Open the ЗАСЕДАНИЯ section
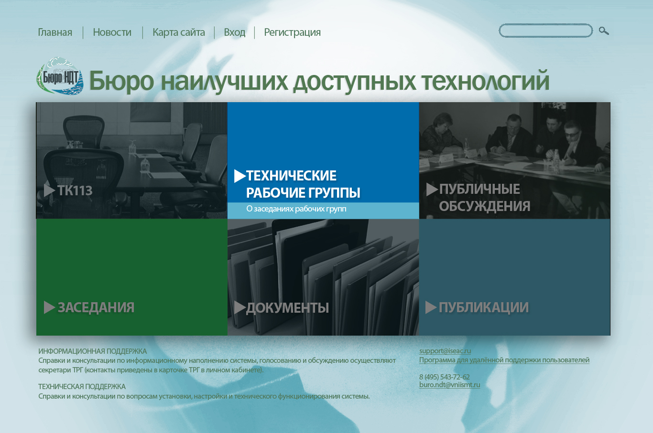653x433 pixels. pyautogui.click(x=96, y=307)
